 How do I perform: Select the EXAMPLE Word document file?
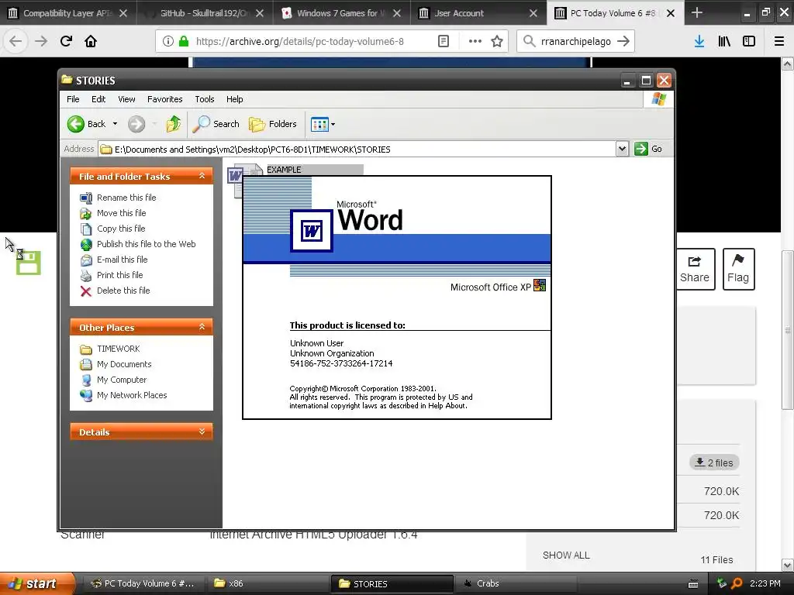point(284,170)
